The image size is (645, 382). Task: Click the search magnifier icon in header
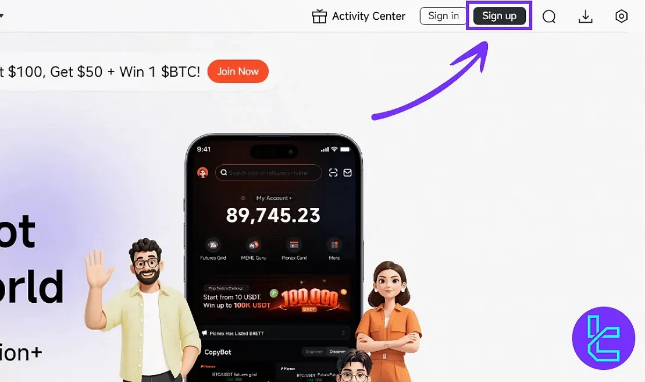pos(548,16)
